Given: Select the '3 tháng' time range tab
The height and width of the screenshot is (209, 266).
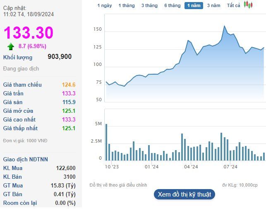Looking at the screenshot, I should click(x=149, y=5).
